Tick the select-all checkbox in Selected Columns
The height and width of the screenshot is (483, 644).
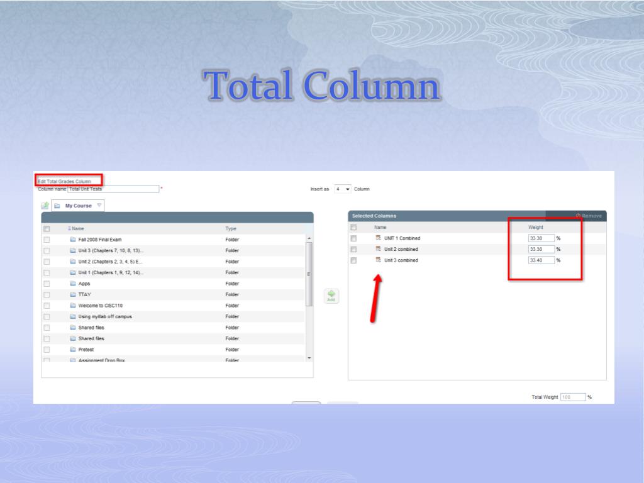pos(353,228)
